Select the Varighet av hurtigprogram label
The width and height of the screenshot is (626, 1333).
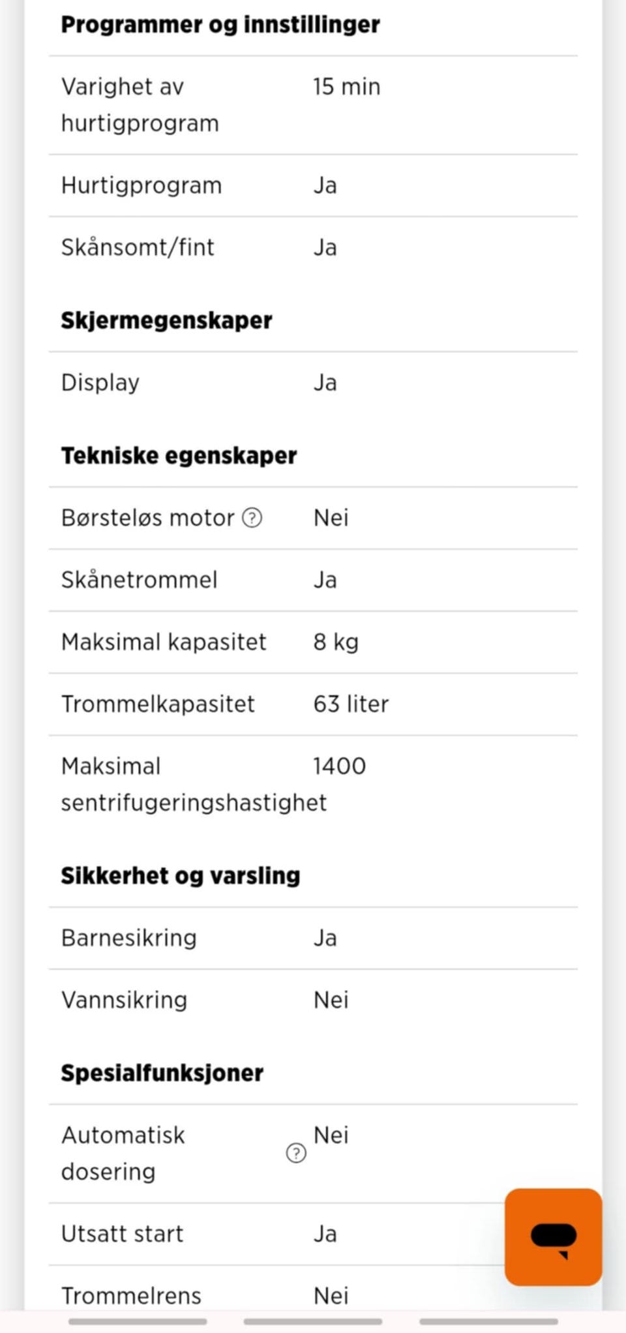[140, 105]
